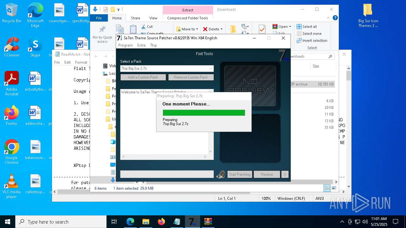This screenshot has width=406, height=228.
Task: Click the No Preview thumbnail panel
Action: click(x=250, y=85)
